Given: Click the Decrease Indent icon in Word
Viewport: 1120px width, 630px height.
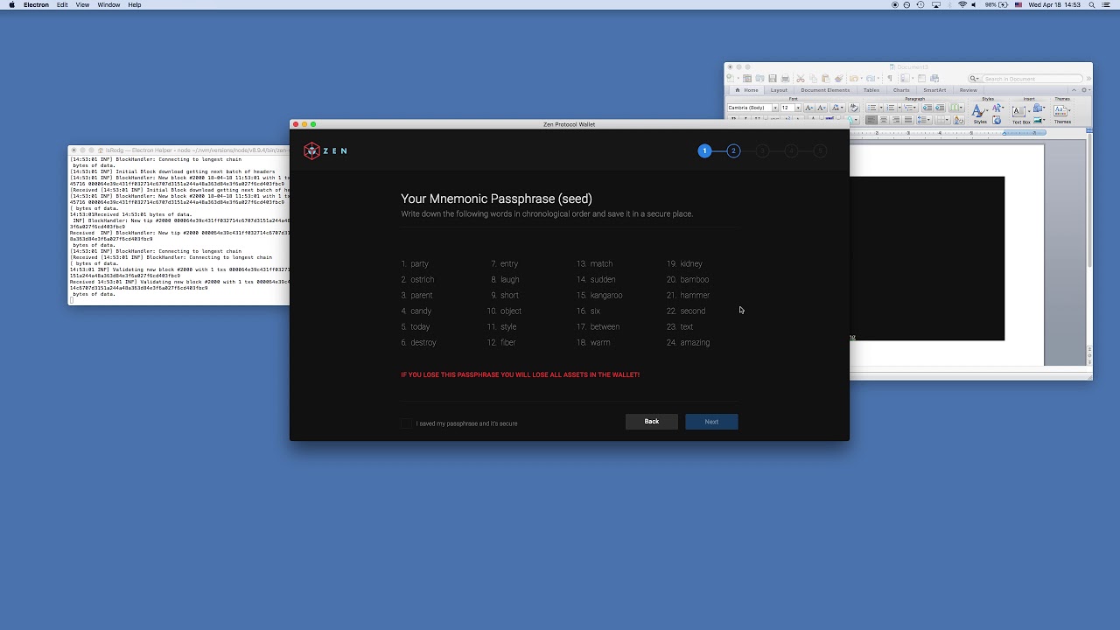Looking at the screenshot, I should 927,108.
